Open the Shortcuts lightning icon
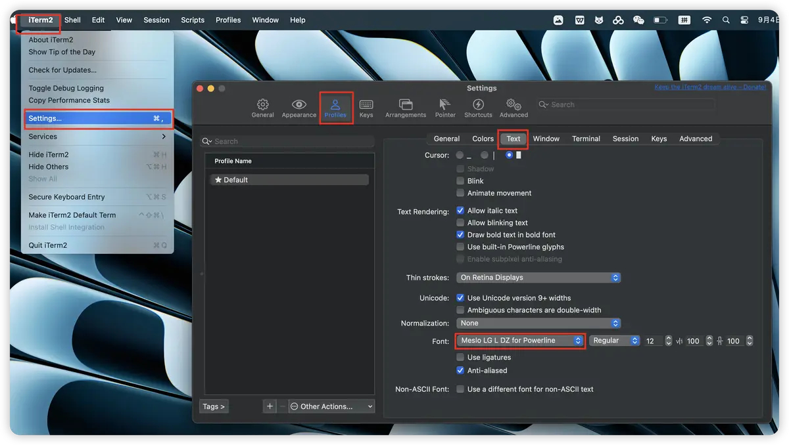The width and height of the screenshot is (789, 445). (x=478, y=108)
